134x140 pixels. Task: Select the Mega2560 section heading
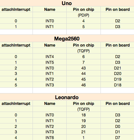click(x=67, y=39)
